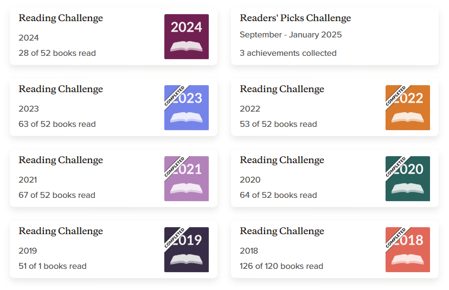Select the dark 2019 challenge badge
This screenshot has height=290, width=449.
[x=187, y=250]
